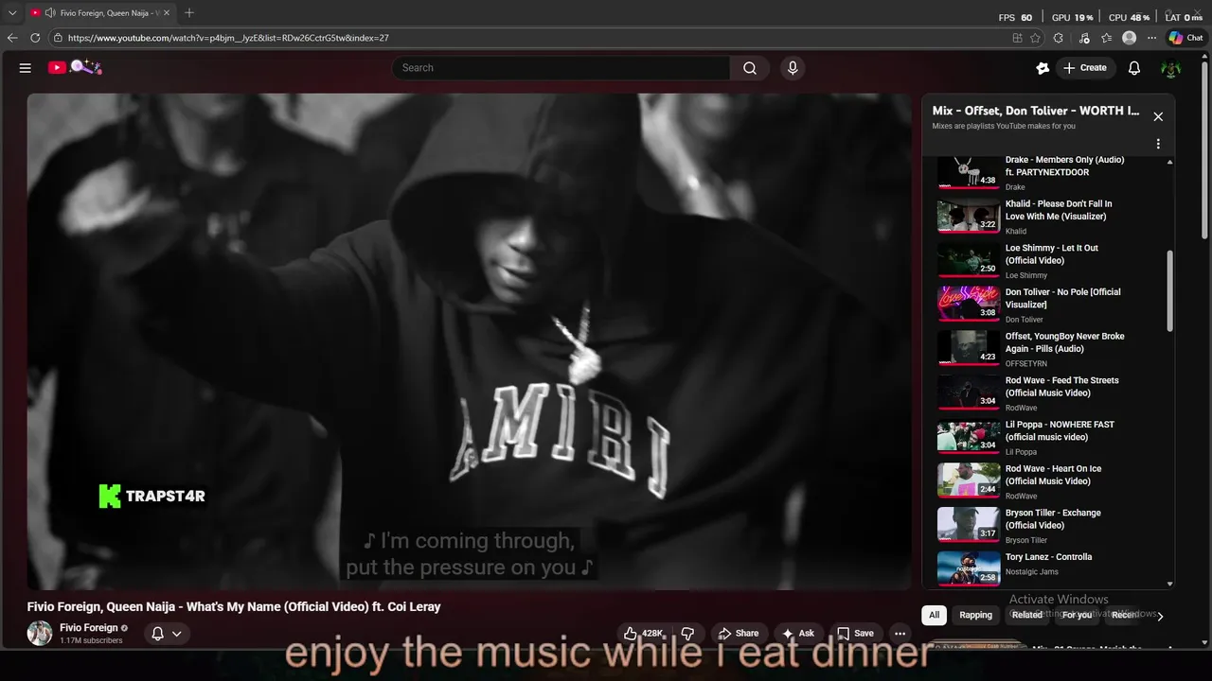Show more filter chips with right arrow
The width and height of the screenshot is (1212, 681).
point(1160,616)
